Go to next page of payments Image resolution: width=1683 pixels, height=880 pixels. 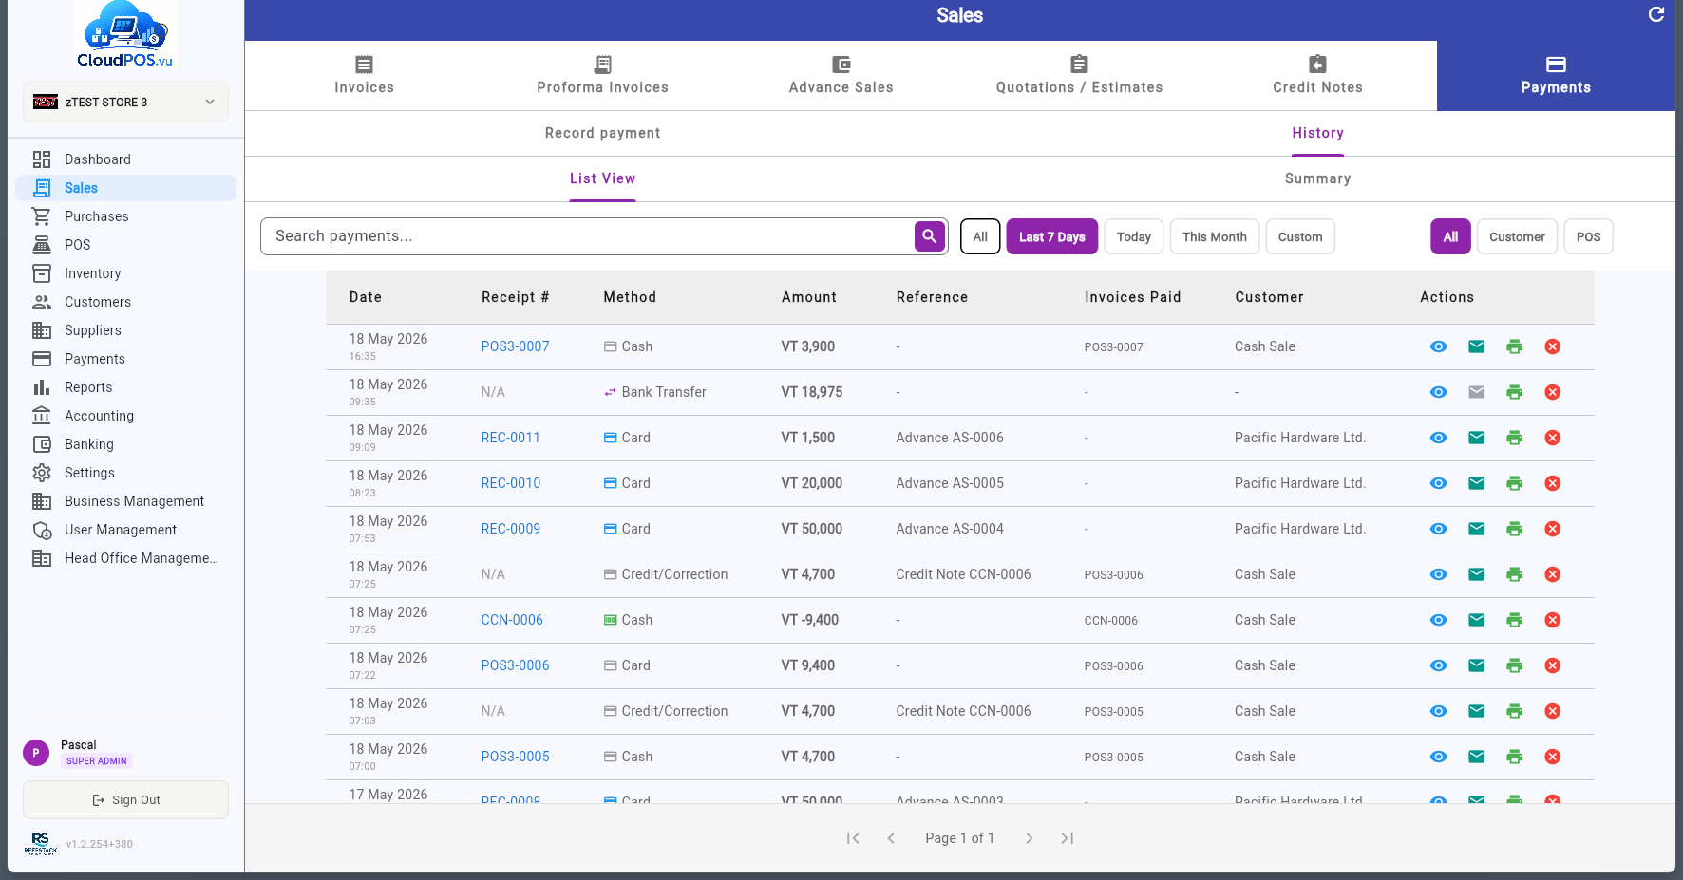point(1030,838)
